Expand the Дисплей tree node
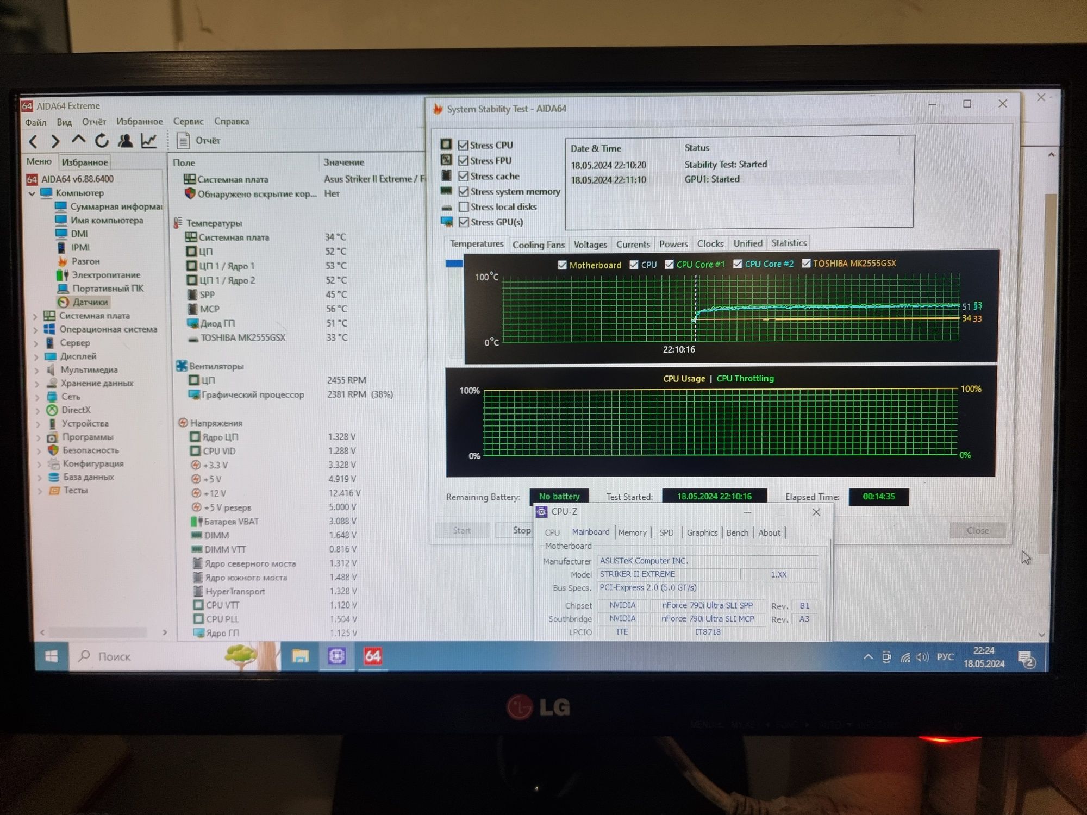Image resolution: width=1087 pixels, height=815 pixels. point(36,357)
